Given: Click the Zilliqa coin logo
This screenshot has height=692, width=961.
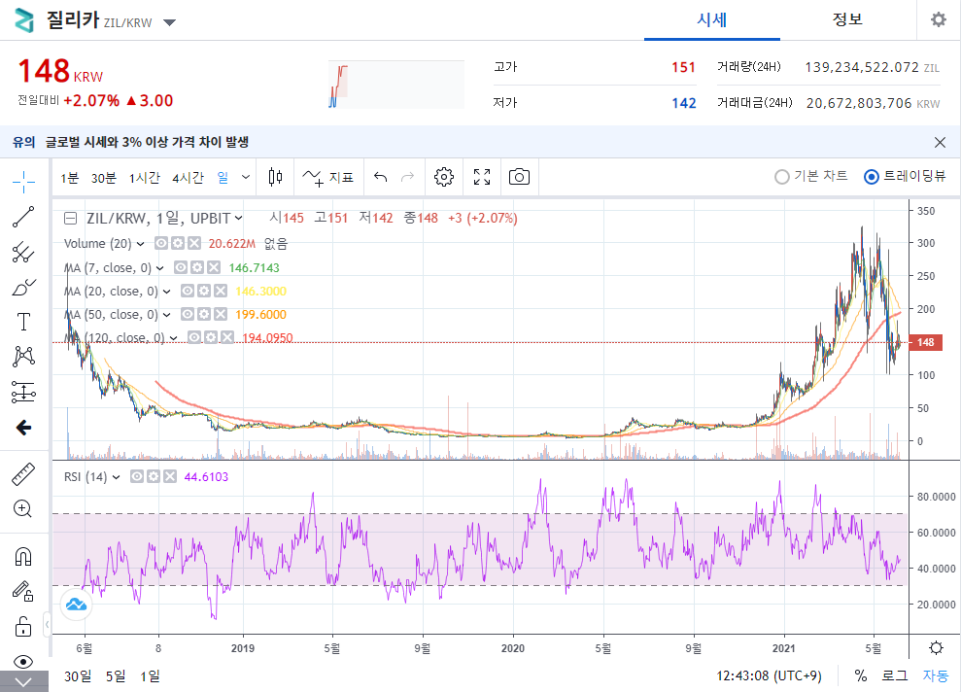Looking at the screenshot, I should coord(24,20).
